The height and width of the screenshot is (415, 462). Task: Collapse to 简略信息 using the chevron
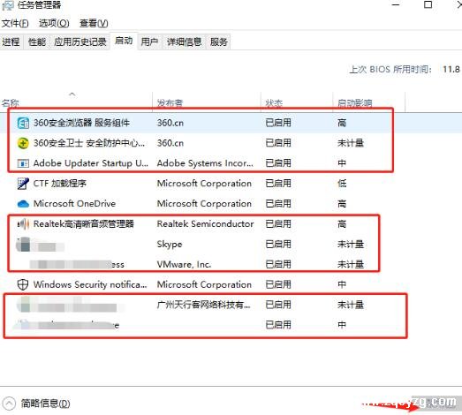pyautogui.click(x=9, y=404)
